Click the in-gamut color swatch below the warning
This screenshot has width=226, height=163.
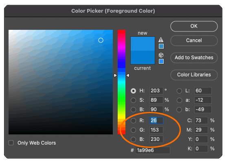(x=161, y=46)
